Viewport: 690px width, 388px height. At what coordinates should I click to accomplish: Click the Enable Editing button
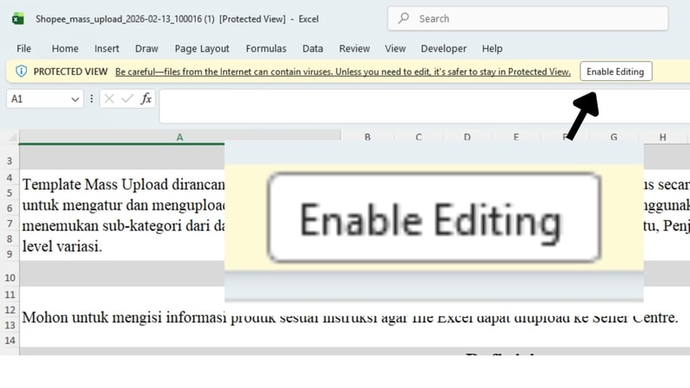coord(615,72)
